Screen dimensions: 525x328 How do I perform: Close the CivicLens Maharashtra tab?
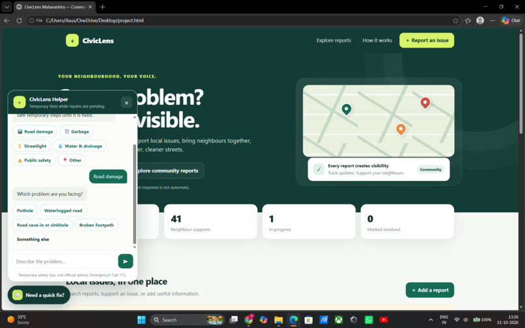tap(90, 7)
